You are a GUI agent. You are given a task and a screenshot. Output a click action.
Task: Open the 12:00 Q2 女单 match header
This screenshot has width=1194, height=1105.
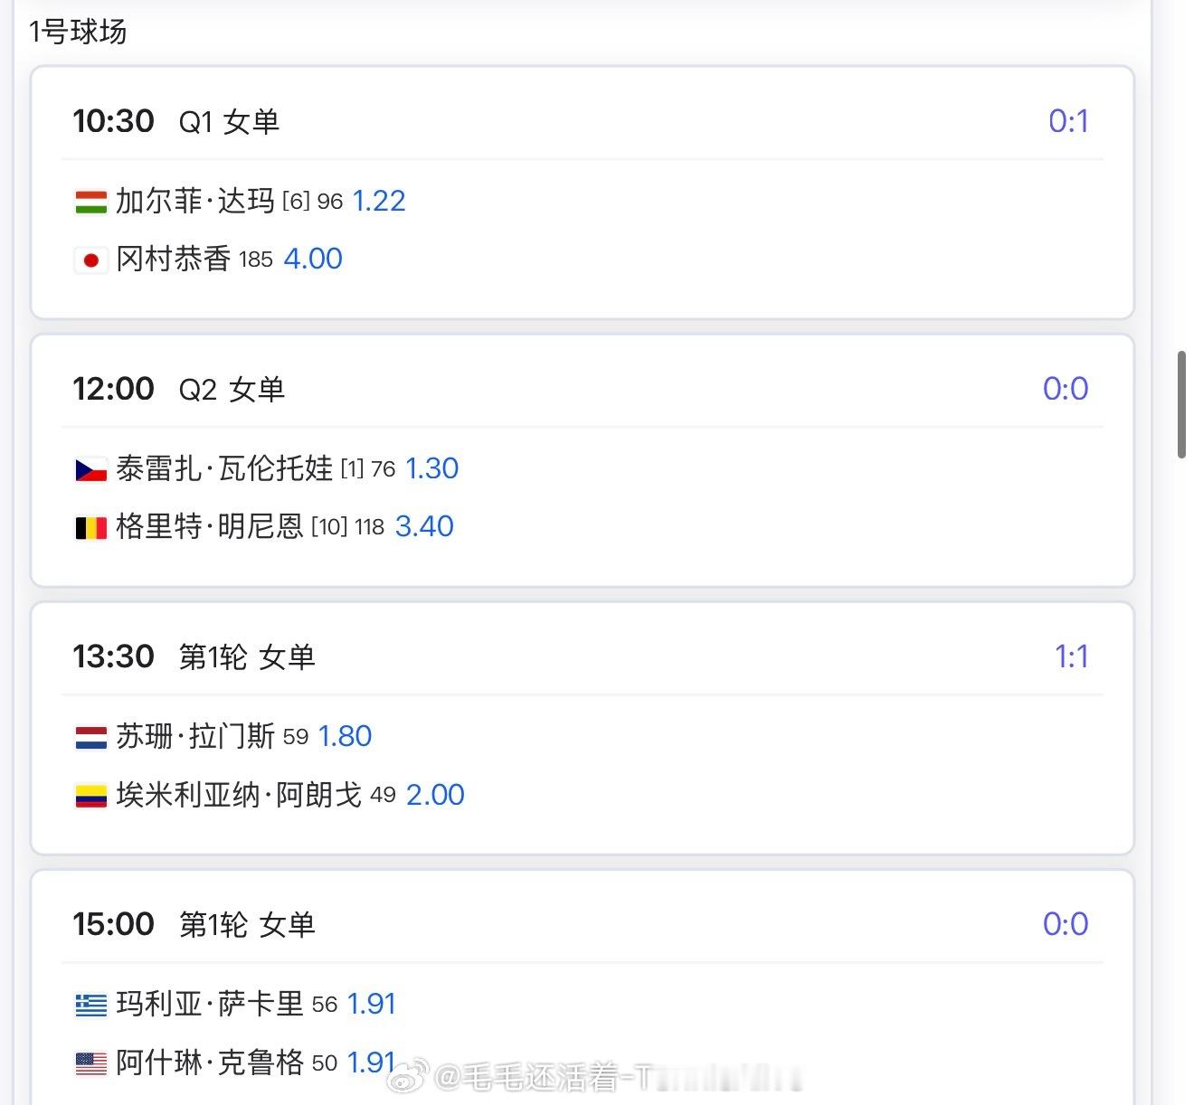tap(179, 389)
